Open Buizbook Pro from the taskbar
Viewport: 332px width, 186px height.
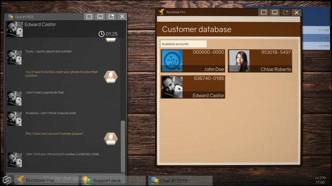pyautogui.click(x=36, y=180)
